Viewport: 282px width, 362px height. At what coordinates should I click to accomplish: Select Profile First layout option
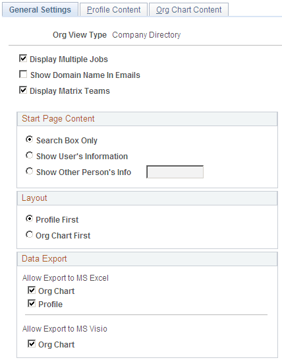click(x=29, y=219)
